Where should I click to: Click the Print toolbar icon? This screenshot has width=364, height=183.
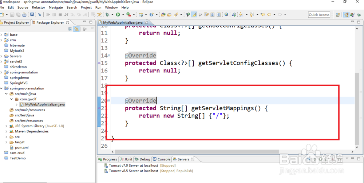click(x=24, y=15)
